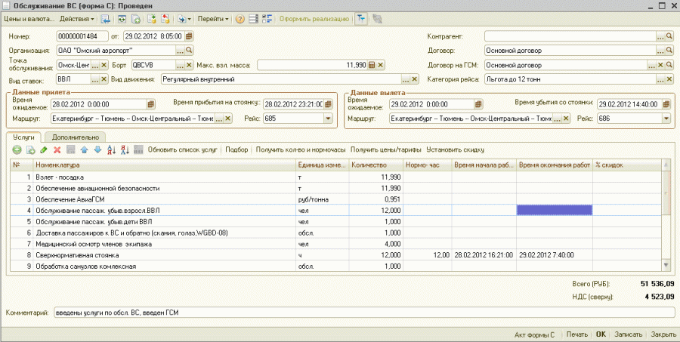Click Установить скидку button
The width and height of the screenshot is (680, 342).
tap(455, 150)
